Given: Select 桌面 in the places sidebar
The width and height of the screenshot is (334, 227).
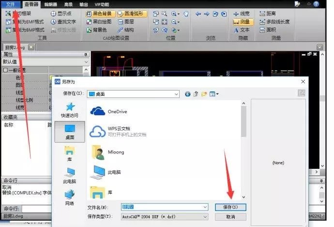Looking at the screenshot, I should coord(70,132).
